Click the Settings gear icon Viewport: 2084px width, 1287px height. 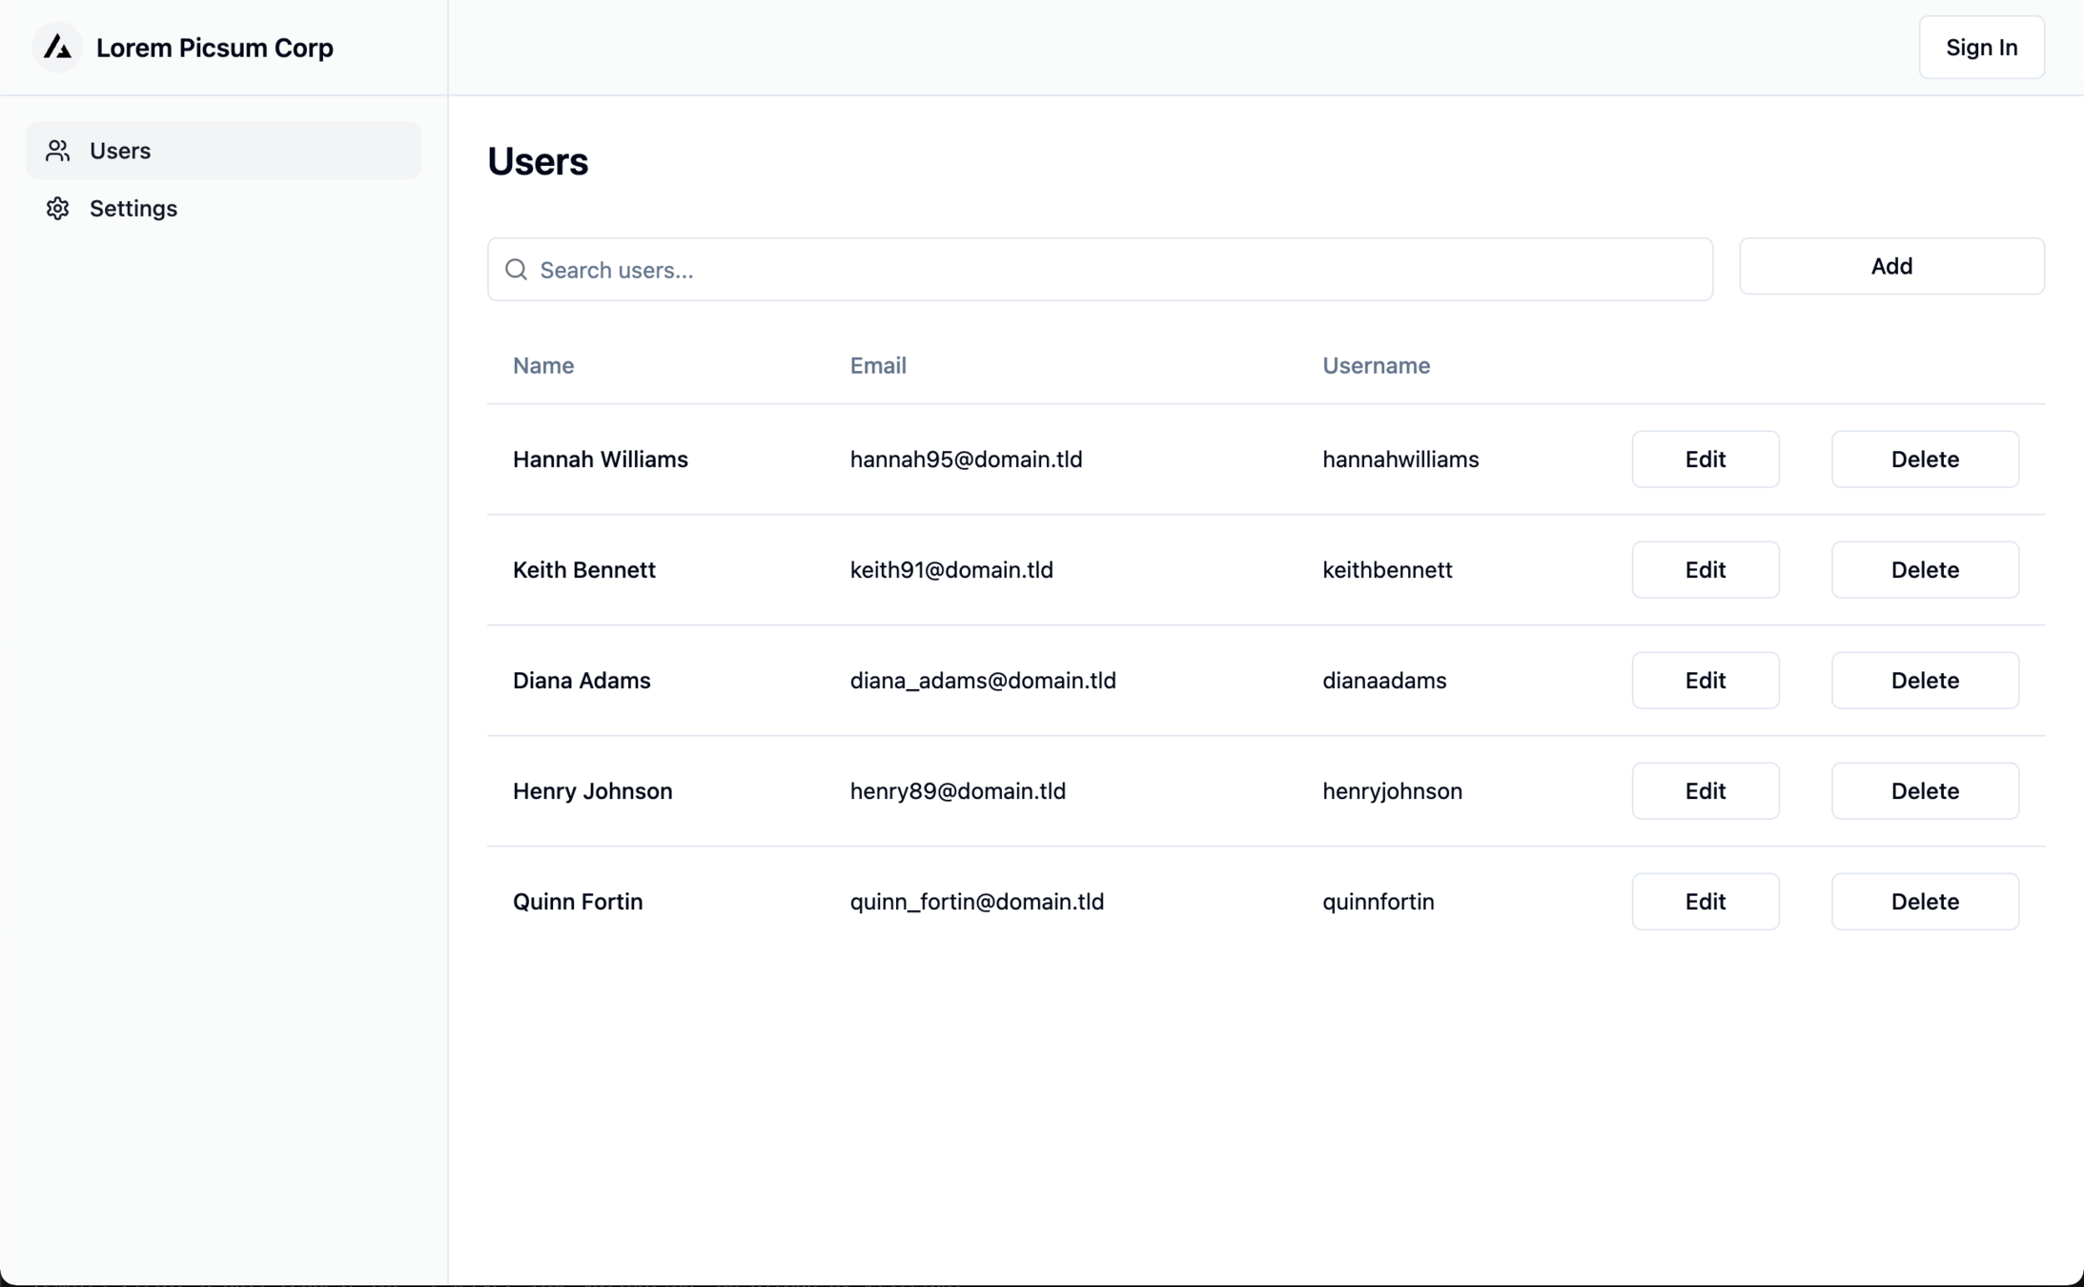(58, 209)
